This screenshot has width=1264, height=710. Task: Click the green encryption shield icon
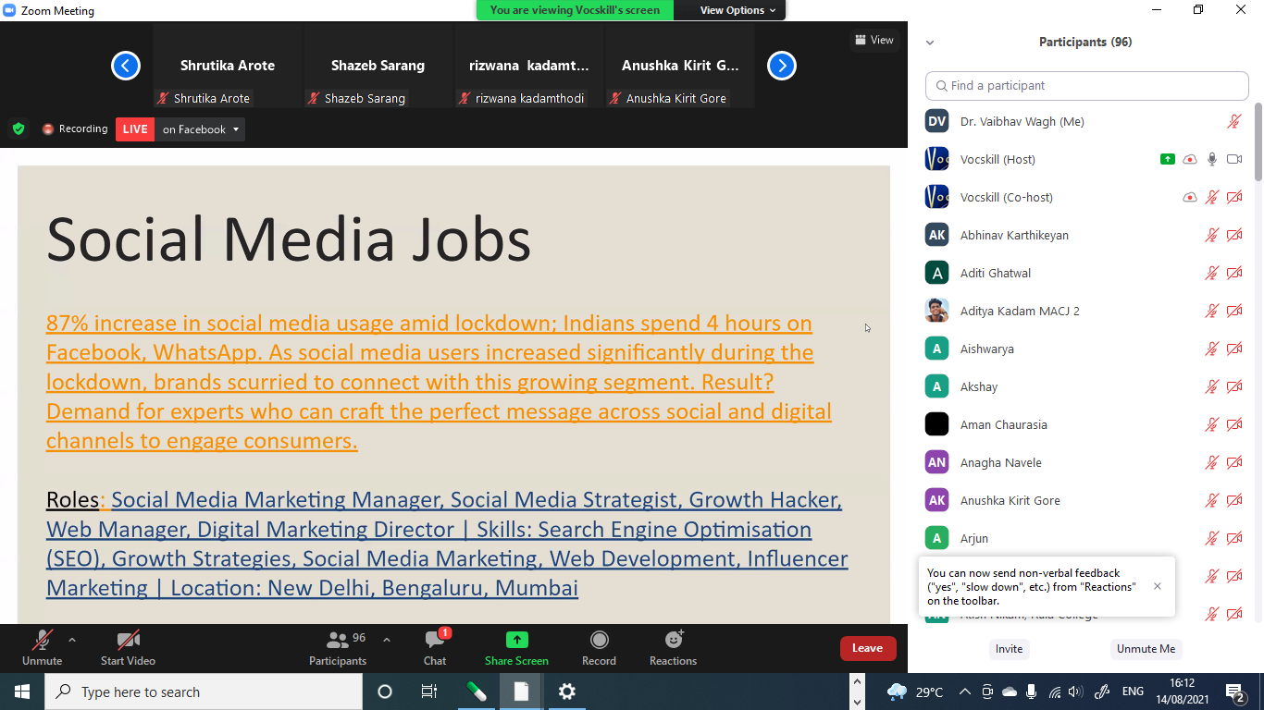18,129
